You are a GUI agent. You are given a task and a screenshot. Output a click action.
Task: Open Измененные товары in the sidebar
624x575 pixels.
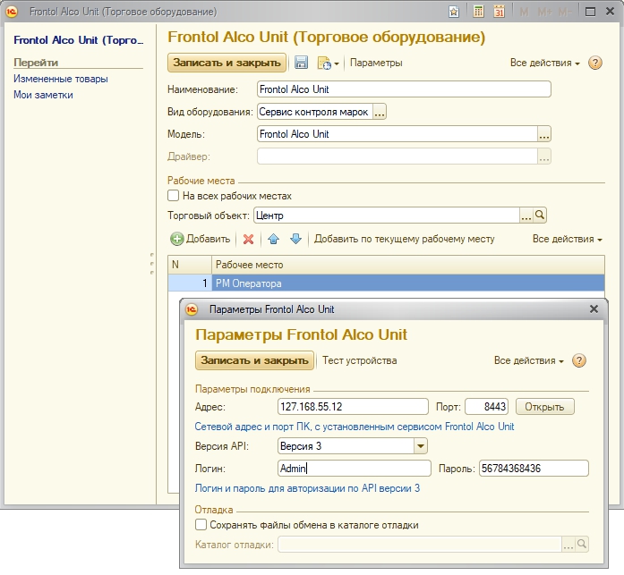61,79
